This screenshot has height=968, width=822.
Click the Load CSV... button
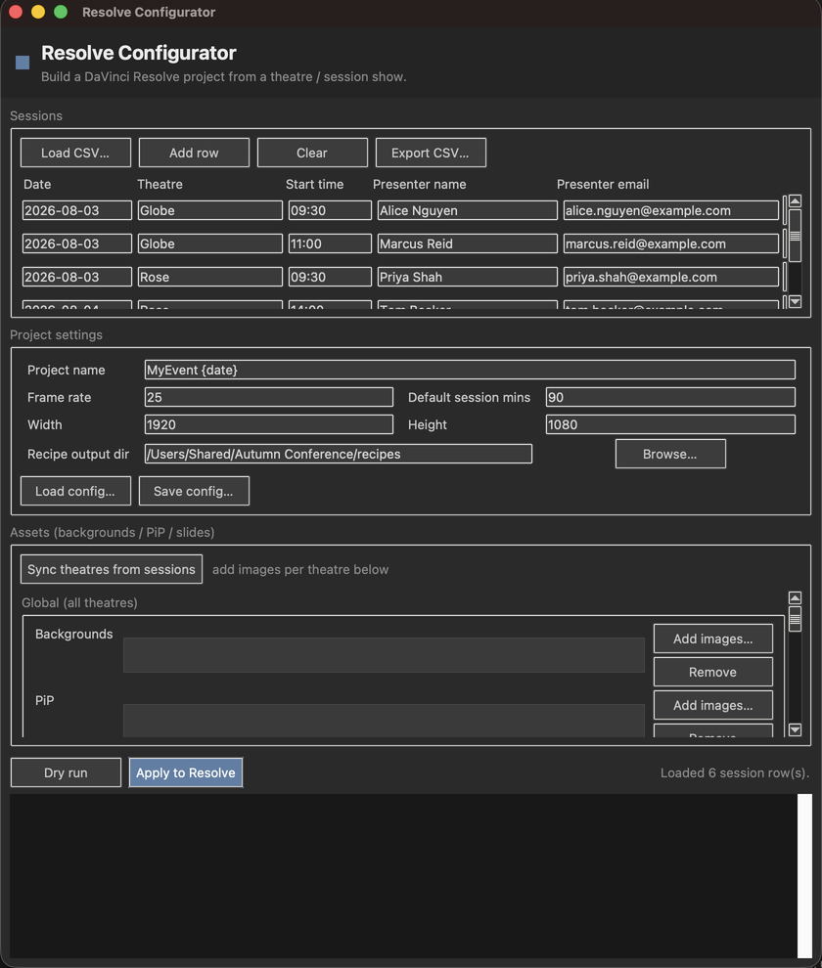(x=75, y=153)
